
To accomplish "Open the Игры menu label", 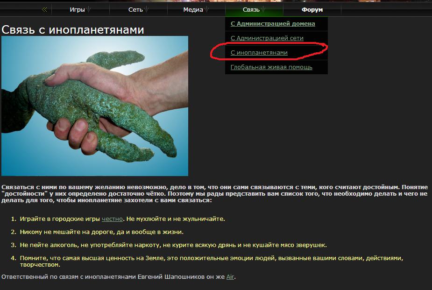I will click(77, 10).
